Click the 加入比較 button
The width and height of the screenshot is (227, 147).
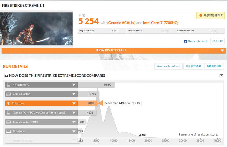(x=217, y=41)
